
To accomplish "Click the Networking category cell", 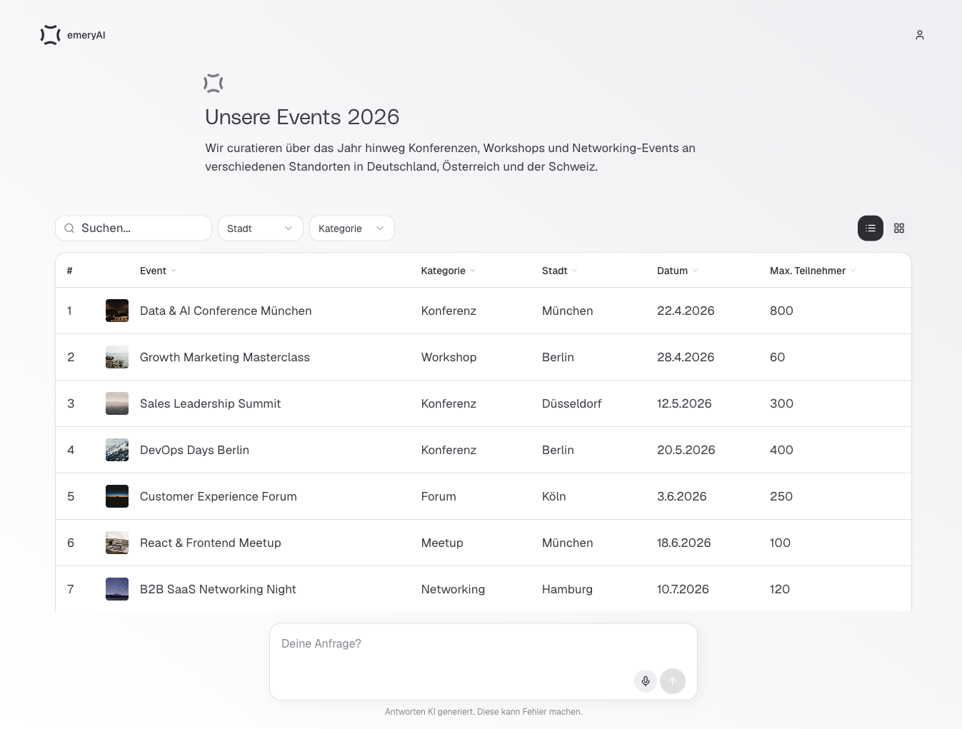I will pyautogui.click(x=453, y=589).
